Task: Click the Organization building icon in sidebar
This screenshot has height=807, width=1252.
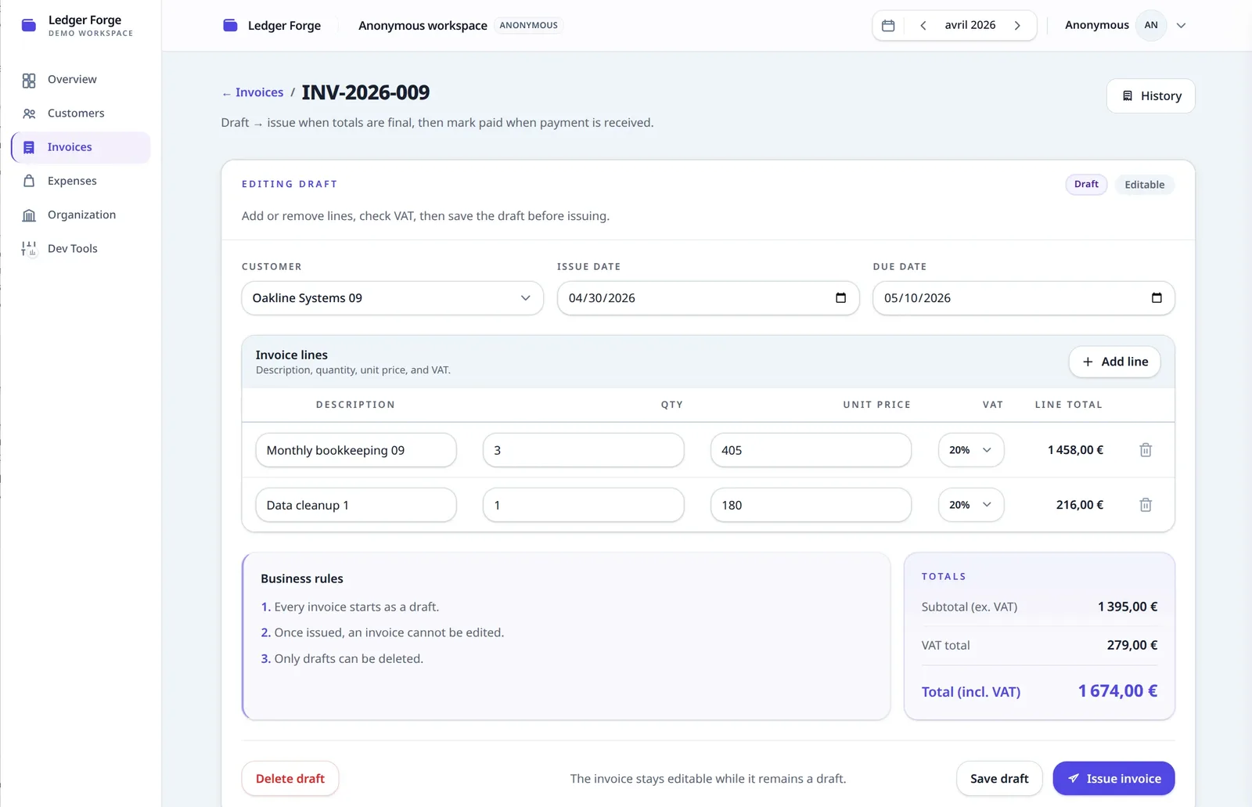Action: click(x=29, y=215)
